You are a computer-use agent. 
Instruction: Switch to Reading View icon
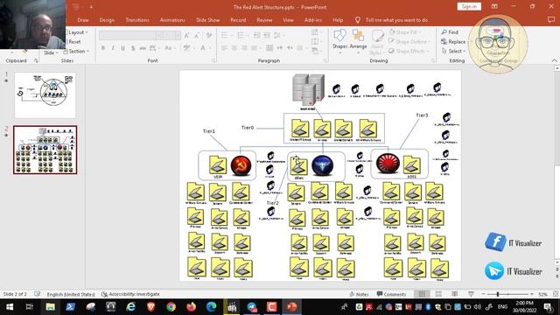455,294
